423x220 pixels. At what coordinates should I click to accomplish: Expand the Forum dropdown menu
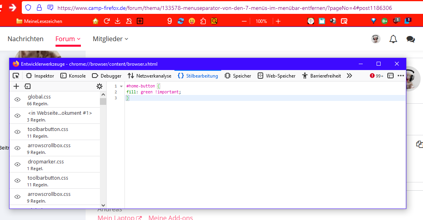68,39
